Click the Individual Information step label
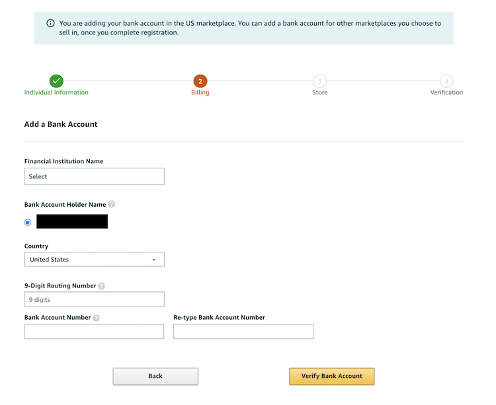Screen dimensions: 496x405 (x=56, y=92)
